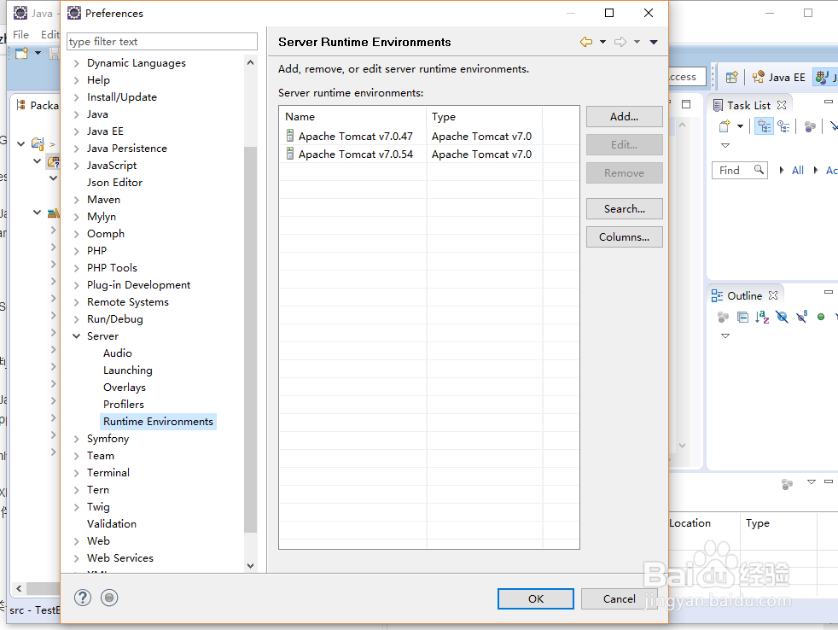Expand the Run/Debug preference node
This screenshot has width=838, height=630.
77,319
